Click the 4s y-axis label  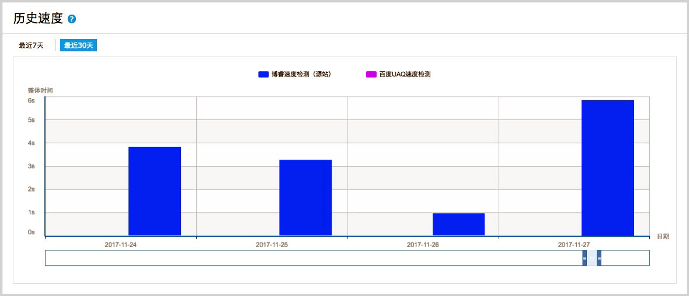[31, 143]
